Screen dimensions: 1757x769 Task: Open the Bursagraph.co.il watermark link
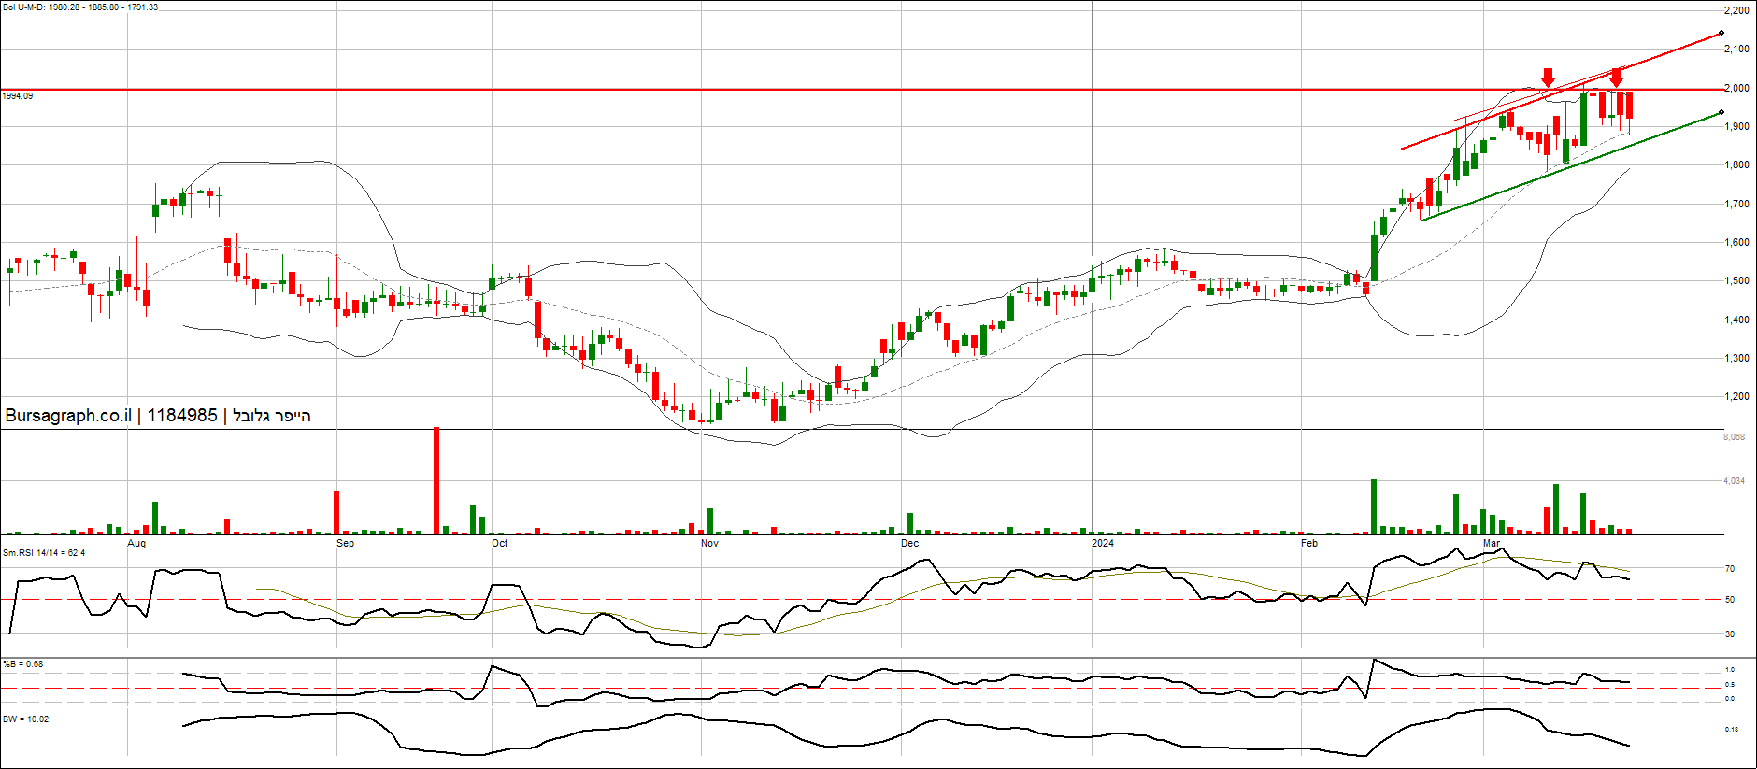click(x=67, y=416)
